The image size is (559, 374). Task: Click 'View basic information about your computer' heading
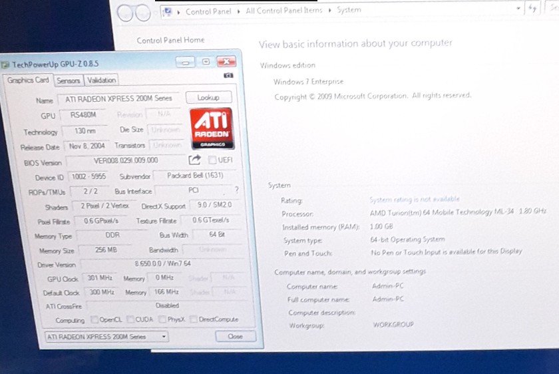[355, 43]
